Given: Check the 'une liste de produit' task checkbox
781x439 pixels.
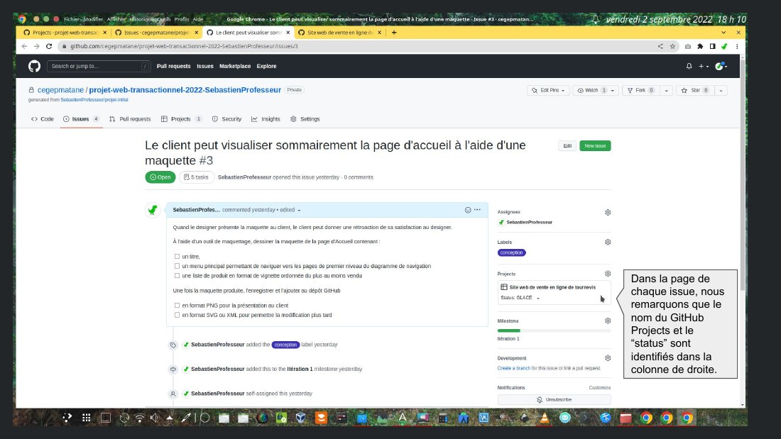Looking at the screenshot, I should [177, 275].
